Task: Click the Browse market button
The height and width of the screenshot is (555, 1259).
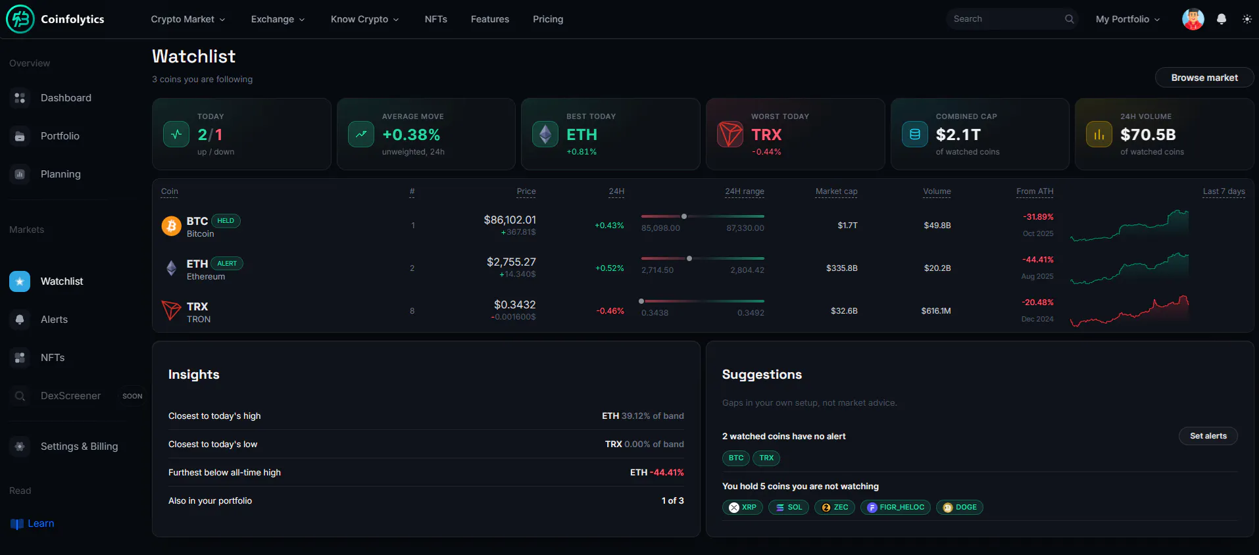Action: (x=1204, y=78)
